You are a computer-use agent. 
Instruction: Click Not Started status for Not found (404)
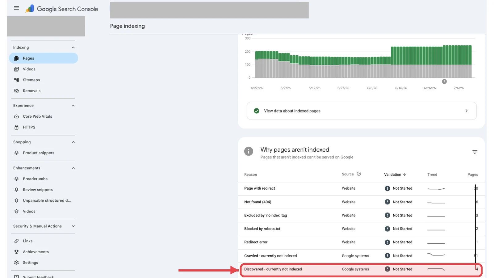(398, 202)
